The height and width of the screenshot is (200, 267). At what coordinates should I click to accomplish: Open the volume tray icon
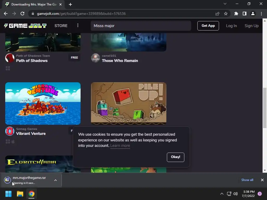point(235,194)
